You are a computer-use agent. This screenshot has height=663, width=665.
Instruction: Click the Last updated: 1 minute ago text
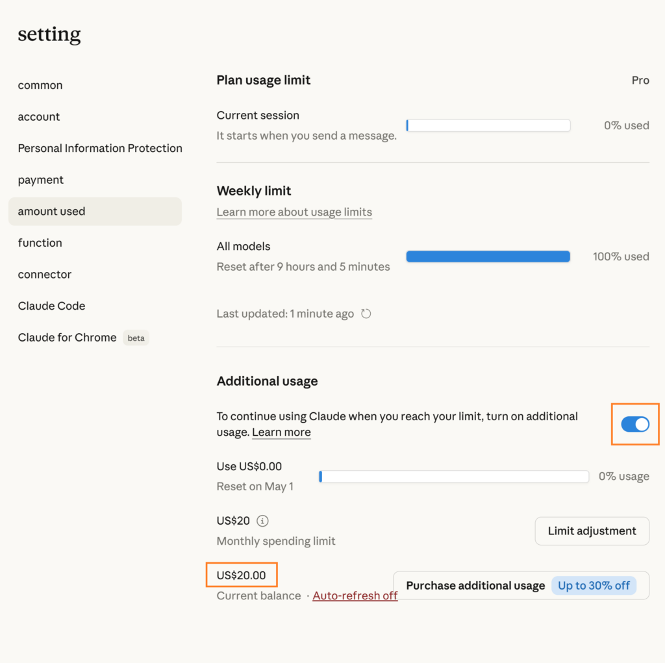pos(285,314)
